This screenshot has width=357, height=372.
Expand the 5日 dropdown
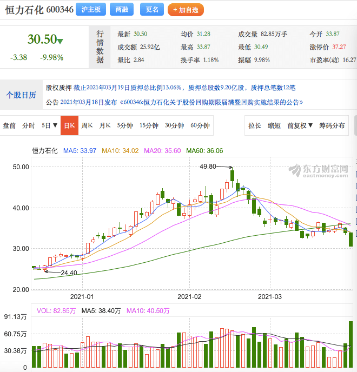49,125
